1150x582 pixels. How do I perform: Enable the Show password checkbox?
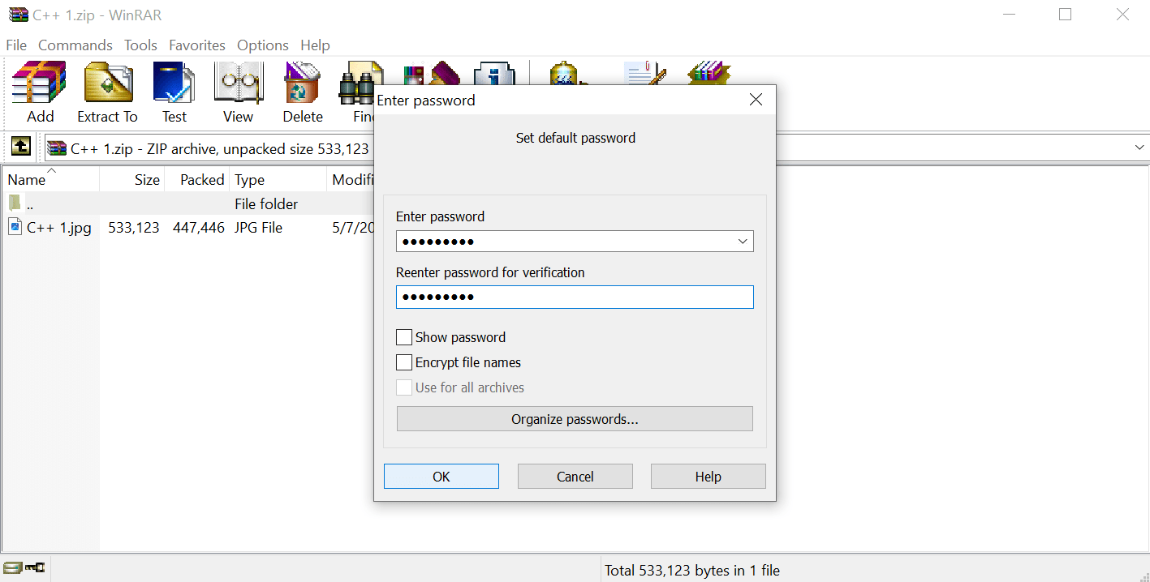[404, 337]
